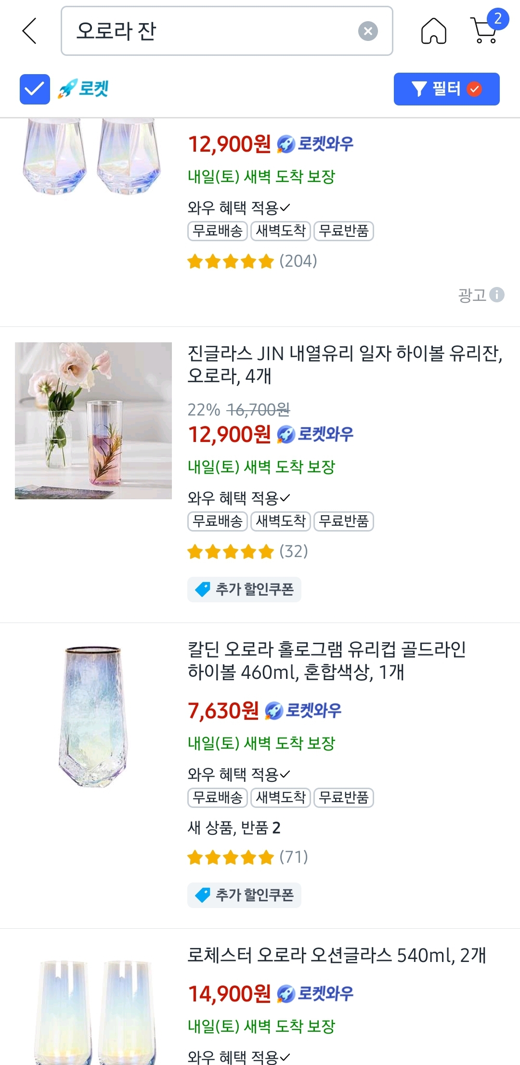Clear the search text with X icon
The image size is (520, 1065).
tap(368, 31)
